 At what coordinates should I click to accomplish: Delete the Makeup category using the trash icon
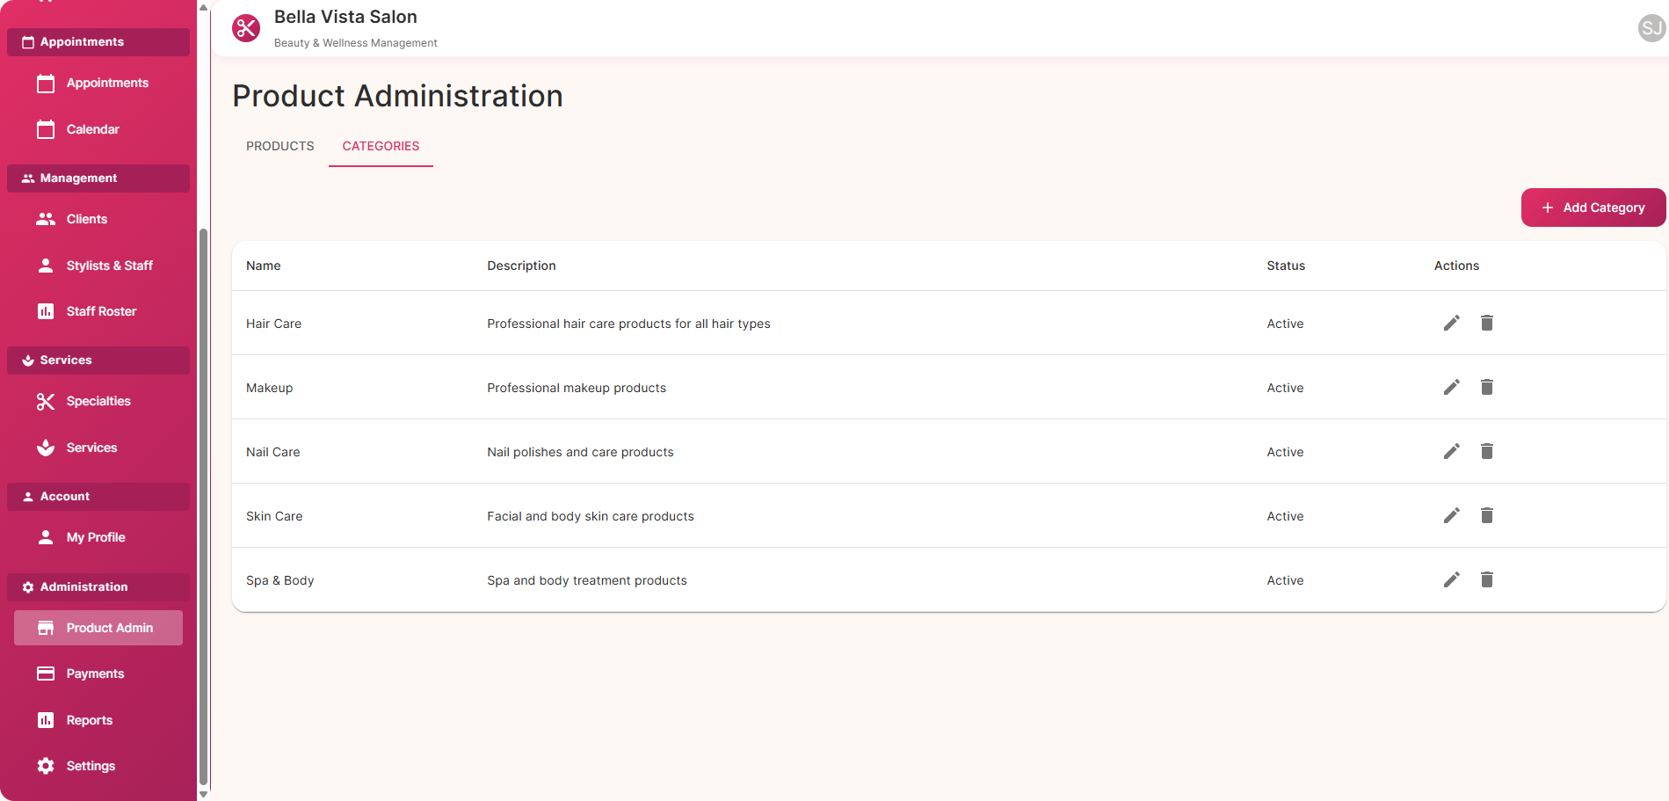coord(1487,387)
